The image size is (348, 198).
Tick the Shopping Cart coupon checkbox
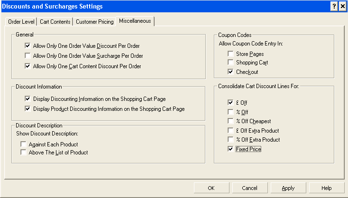pos(230,63)
